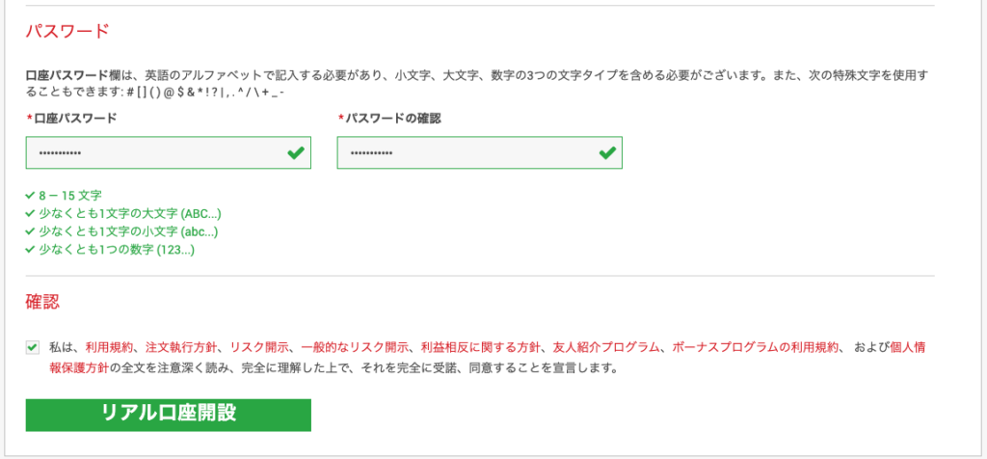Follow the リスク開示 link

pyautogui.click(x=257, y=347)
